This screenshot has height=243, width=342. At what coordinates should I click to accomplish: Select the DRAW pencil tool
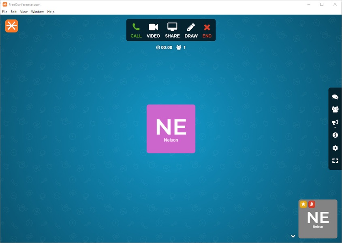tap(191, 30)
